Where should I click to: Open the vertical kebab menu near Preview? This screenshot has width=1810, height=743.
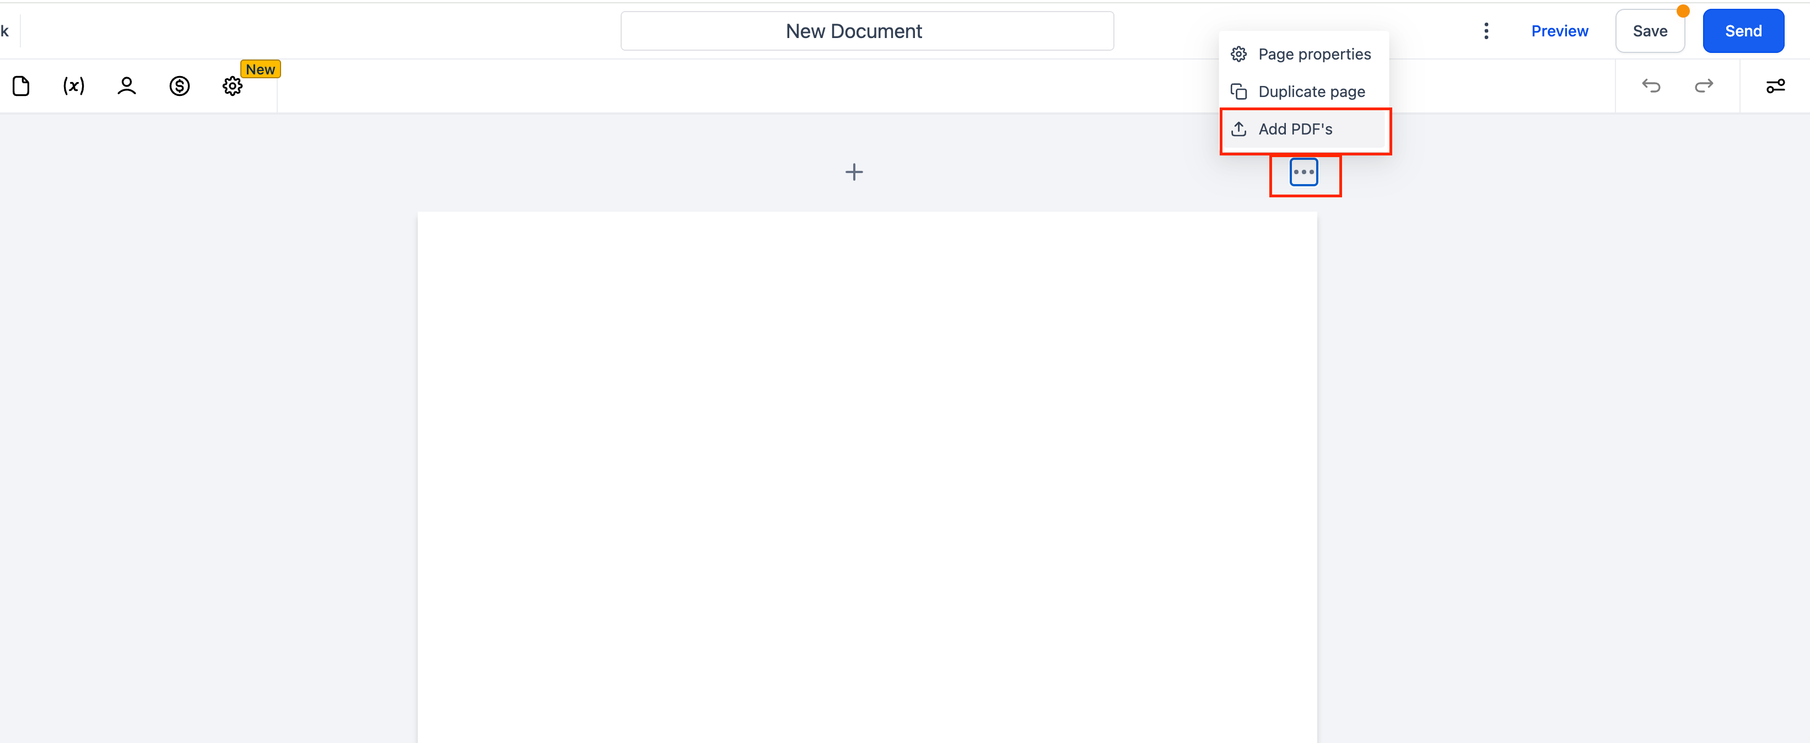coord(1485,31)
